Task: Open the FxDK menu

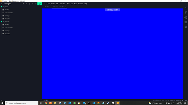Action: [53, 4]
